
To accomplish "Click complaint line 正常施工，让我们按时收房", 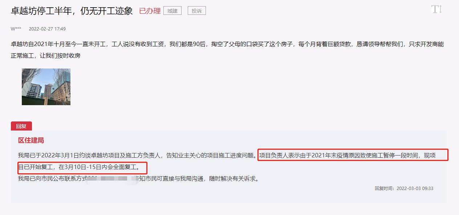I will coord(45,56).
